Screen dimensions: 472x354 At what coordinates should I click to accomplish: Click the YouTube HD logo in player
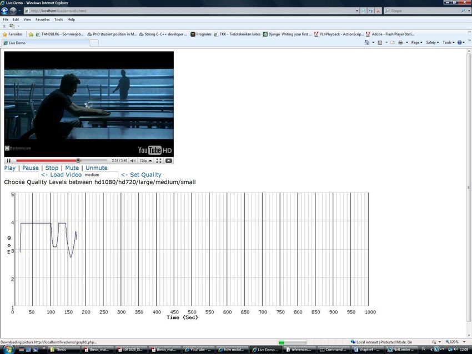155,150
